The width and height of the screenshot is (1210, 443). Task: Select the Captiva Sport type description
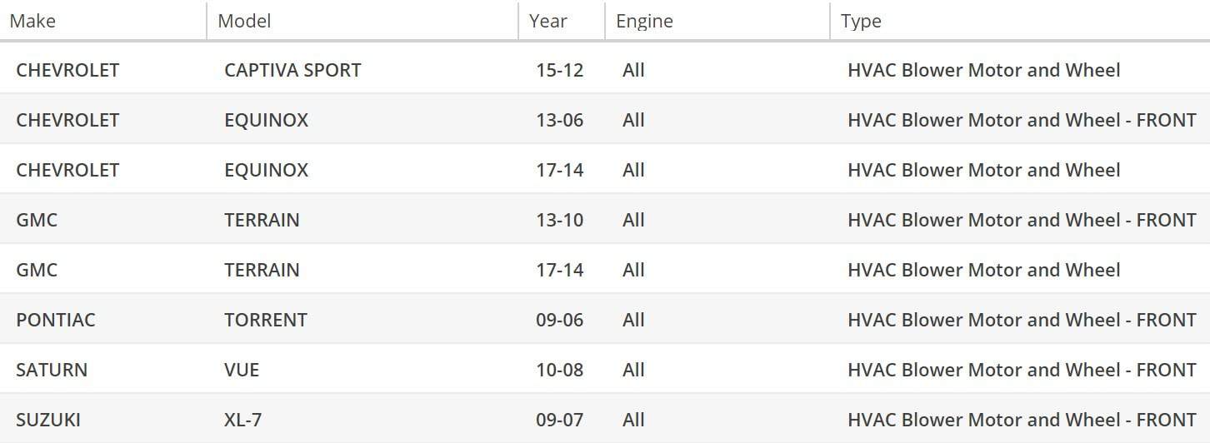click(x=983, y=70)
